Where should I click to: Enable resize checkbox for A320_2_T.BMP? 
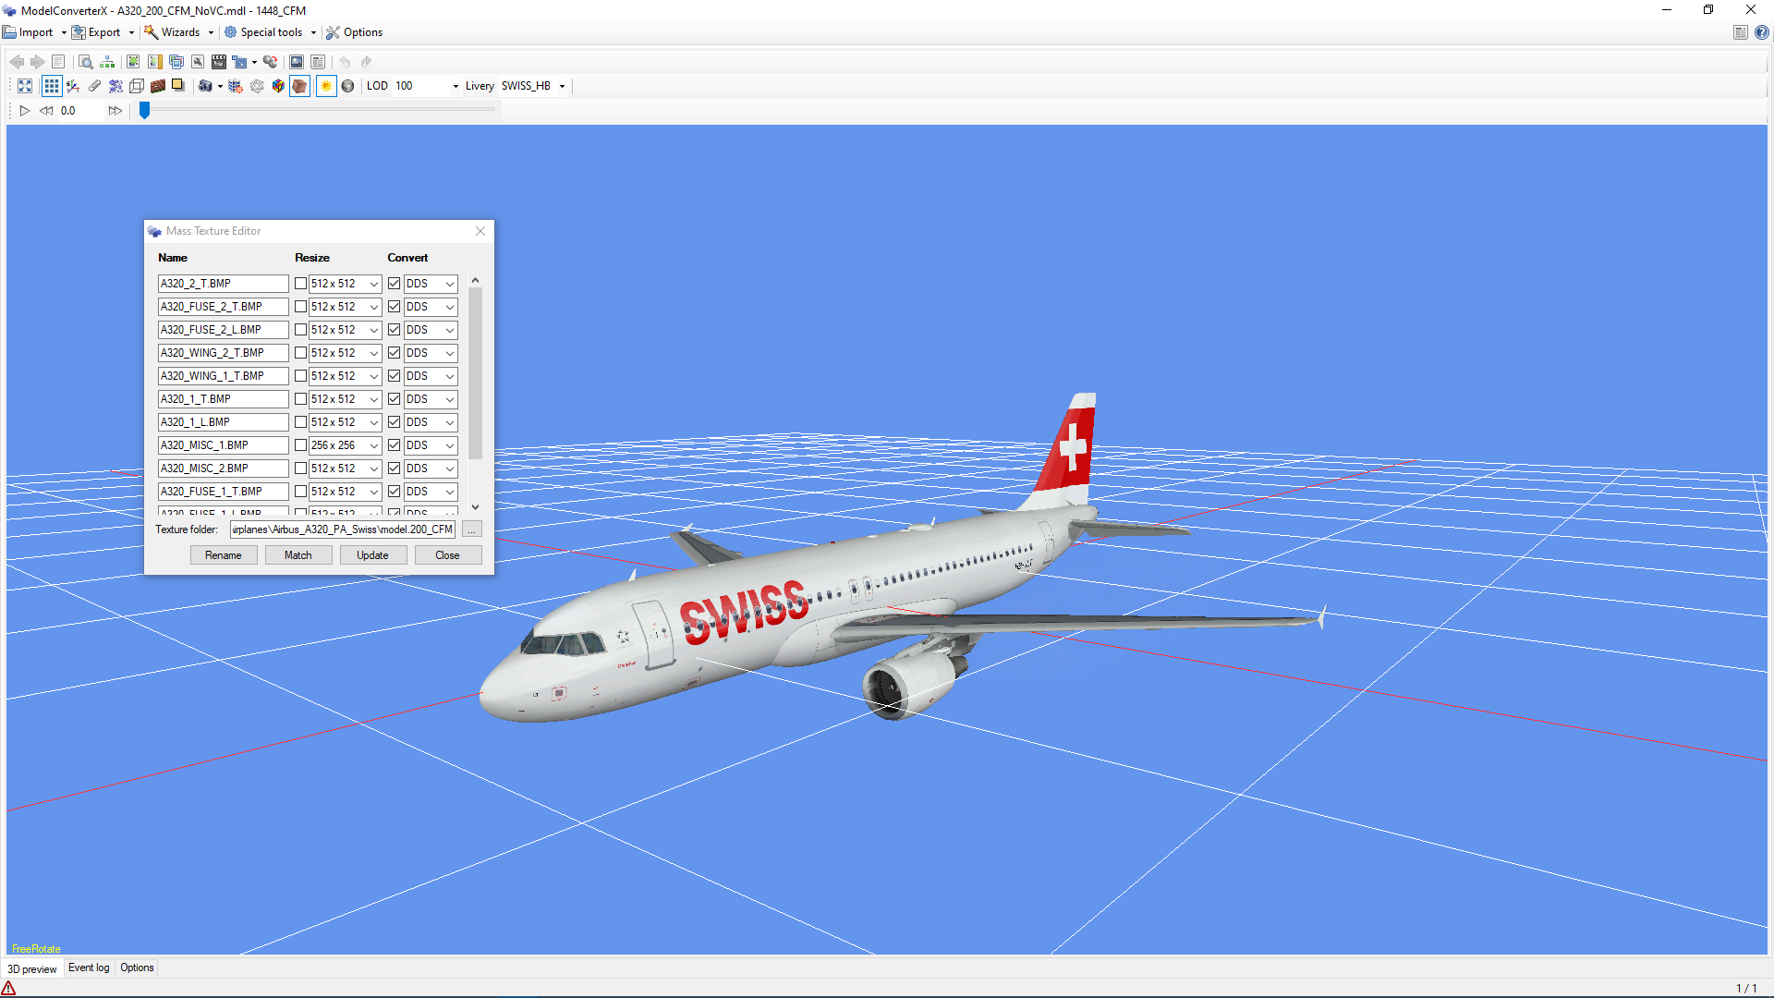300,284
